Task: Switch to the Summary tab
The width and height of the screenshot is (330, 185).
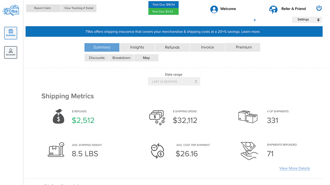Action: (102, 47)
